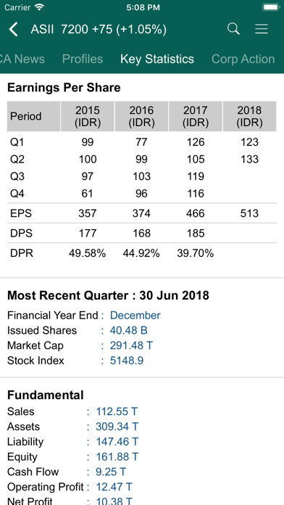
Task: Tap the battery indicator in status bar
Action: pos(271,7)
